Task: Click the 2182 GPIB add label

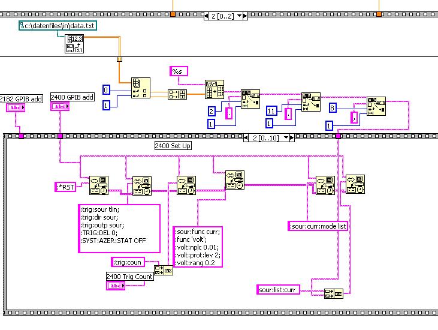Action: pos(21,98)
